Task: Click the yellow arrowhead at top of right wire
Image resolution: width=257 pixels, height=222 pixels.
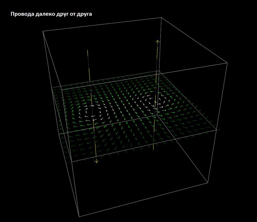Action: pos(157,42)
